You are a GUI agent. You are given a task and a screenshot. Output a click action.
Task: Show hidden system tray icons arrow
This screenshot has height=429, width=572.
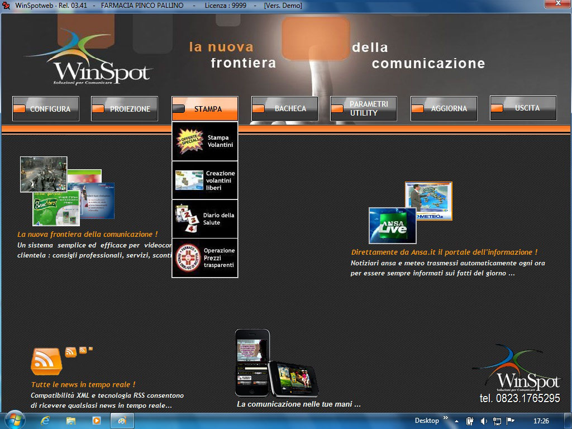[x=456, y=421]
